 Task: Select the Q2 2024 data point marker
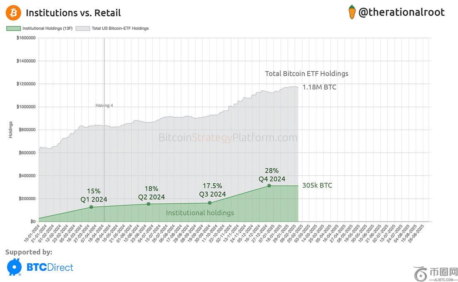[149, 204]
